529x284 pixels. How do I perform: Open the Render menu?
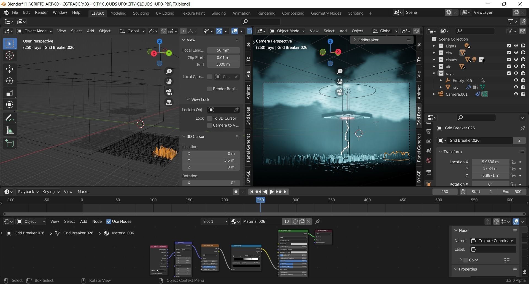tap(41, 13)
